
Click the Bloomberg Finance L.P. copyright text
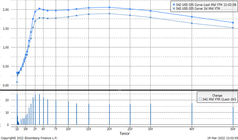[x=29, y=138]
